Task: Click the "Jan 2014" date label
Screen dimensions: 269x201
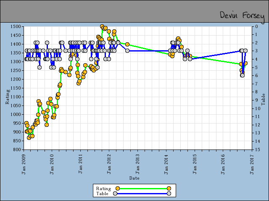Action: 166,164
